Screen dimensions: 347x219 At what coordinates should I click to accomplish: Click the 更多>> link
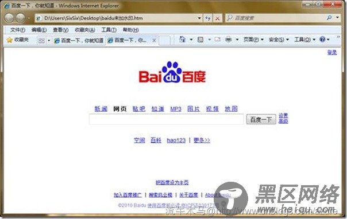pos(202,140)
